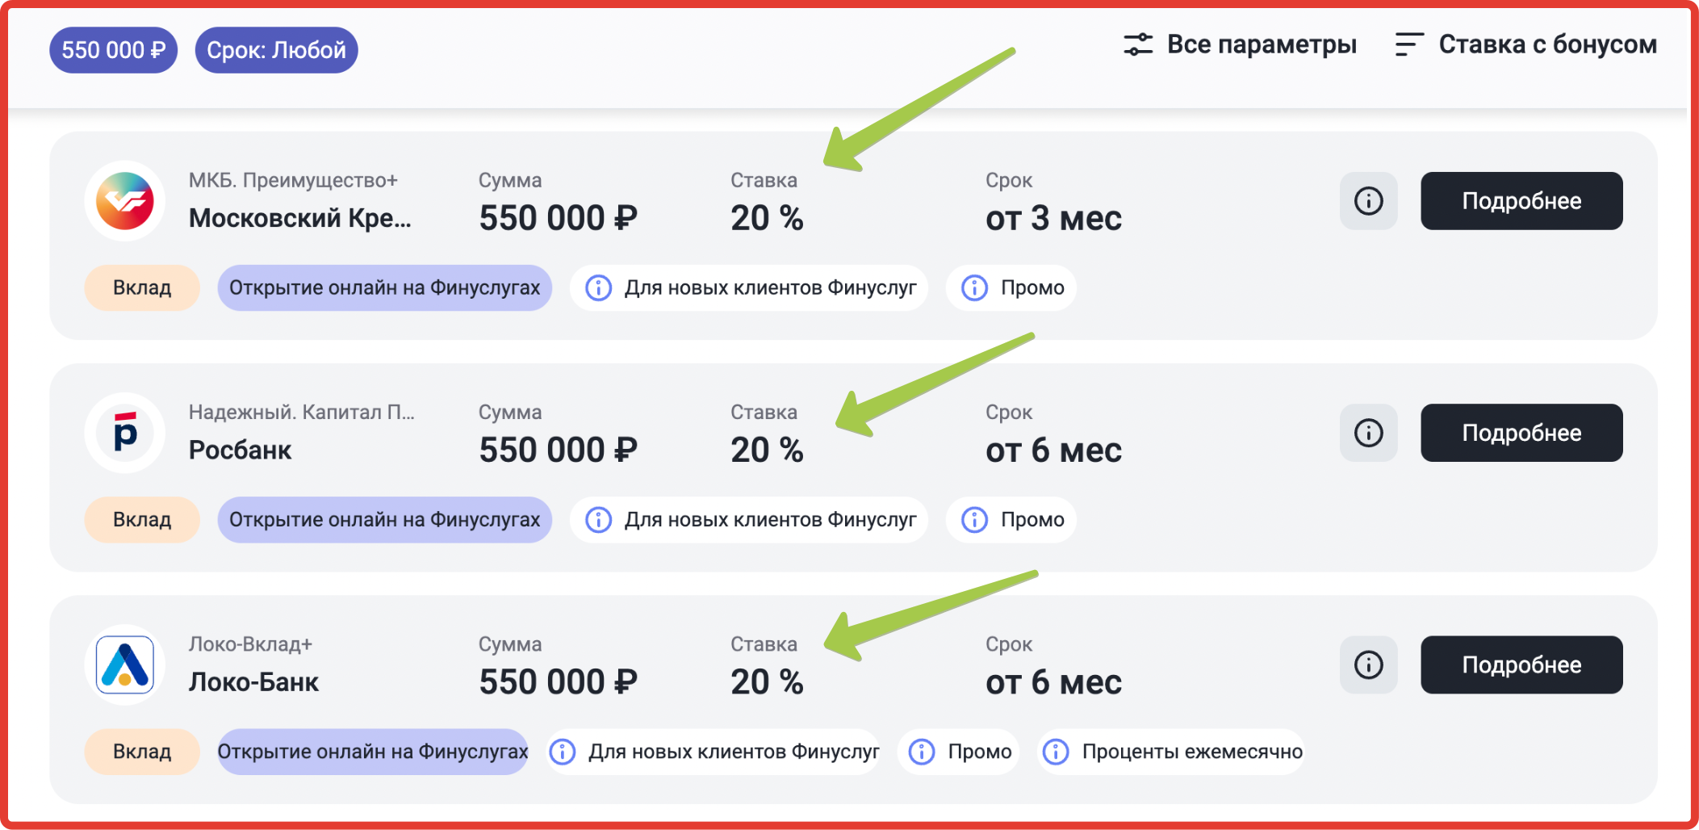Click info icon on Росбанк Промо tag
Image resolution: width=1699 pixels, height=830 pixels.
[x=975, y=520]
